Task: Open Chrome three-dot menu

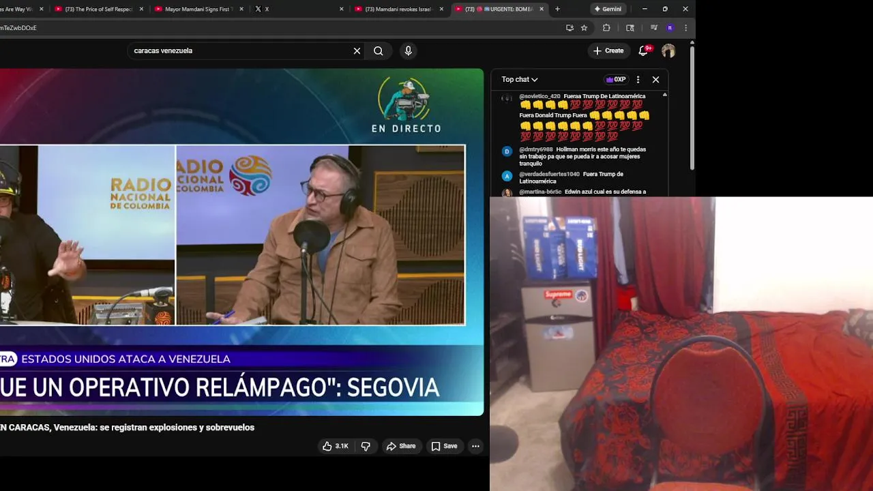Action: 685,28
